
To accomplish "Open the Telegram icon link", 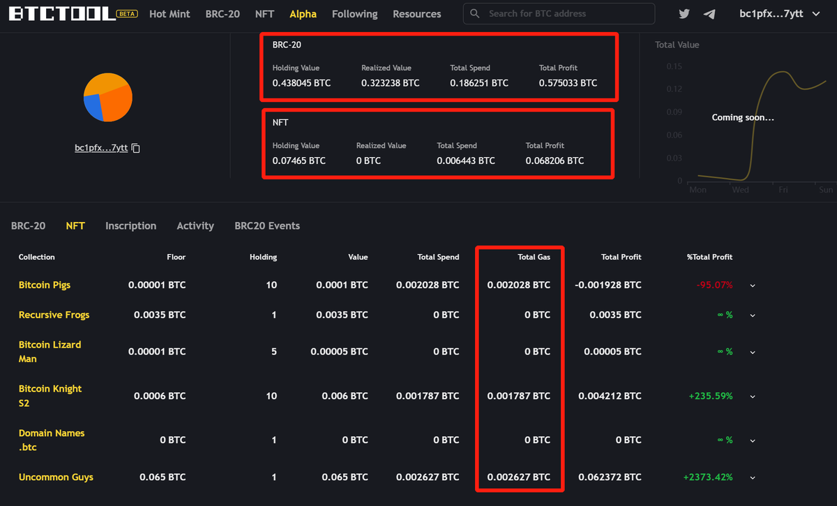I will click(709, 14).
